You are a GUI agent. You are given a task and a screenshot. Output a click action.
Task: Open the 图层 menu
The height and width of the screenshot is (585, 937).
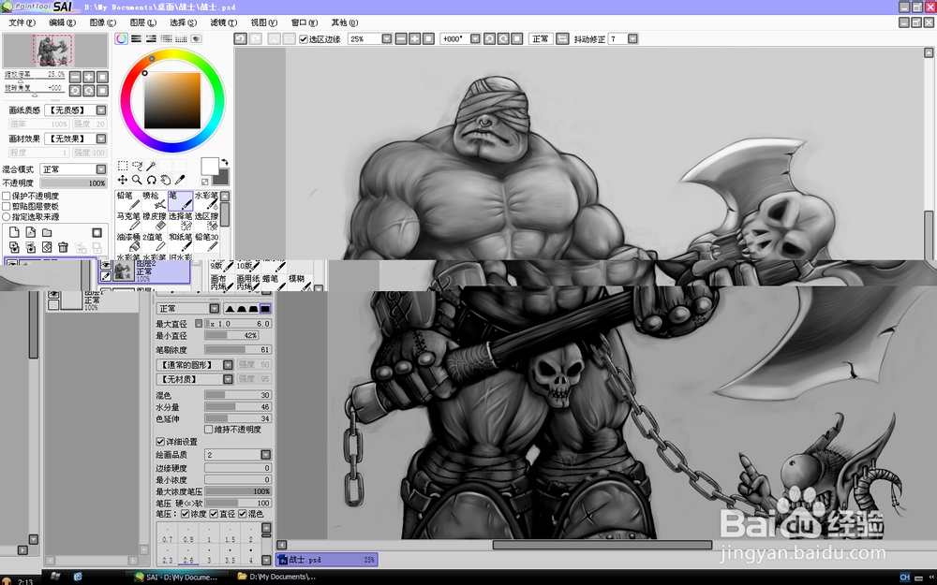coord(142,22)
